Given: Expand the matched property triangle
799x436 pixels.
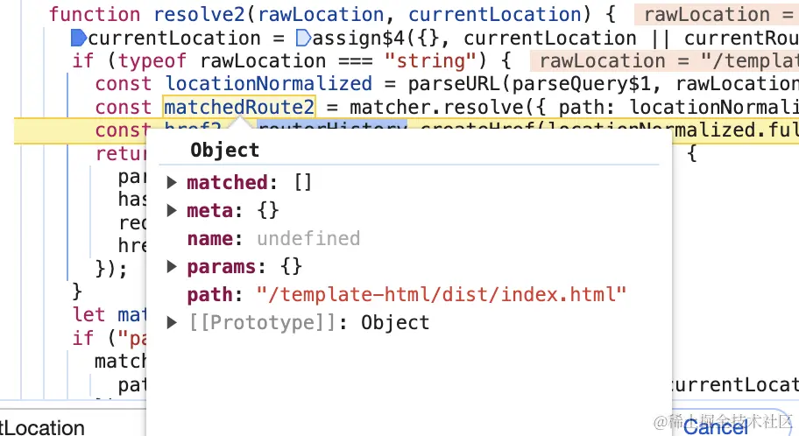Looking at the screenshot, I should (172, 183).
